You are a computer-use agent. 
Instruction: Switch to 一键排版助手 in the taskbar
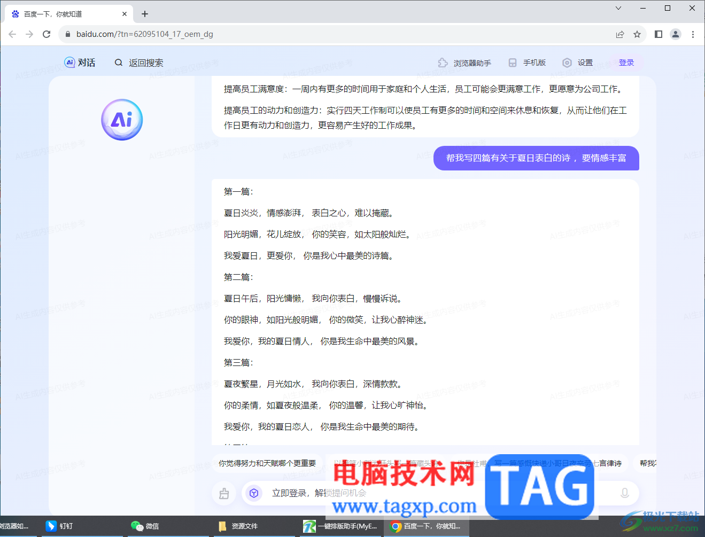tap(340, 526)
